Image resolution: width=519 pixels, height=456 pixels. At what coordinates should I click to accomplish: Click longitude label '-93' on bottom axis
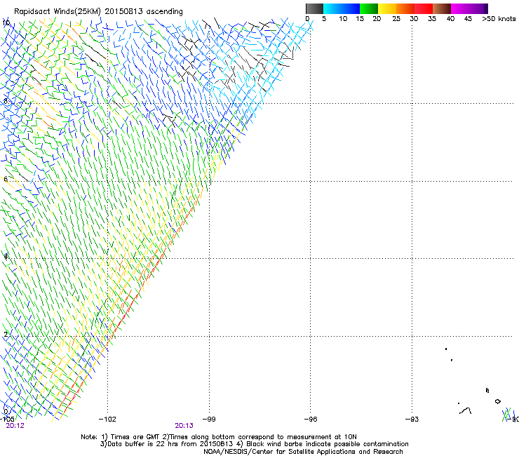pos(412,420)
